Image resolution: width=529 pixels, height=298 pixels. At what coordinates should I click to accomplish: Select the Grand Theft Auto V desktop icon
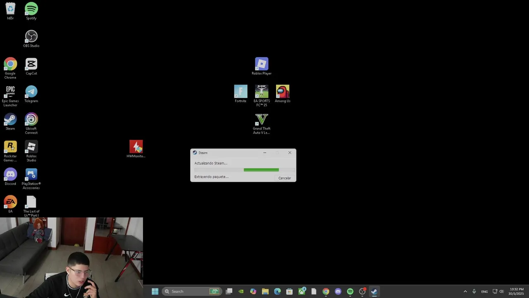262,124
